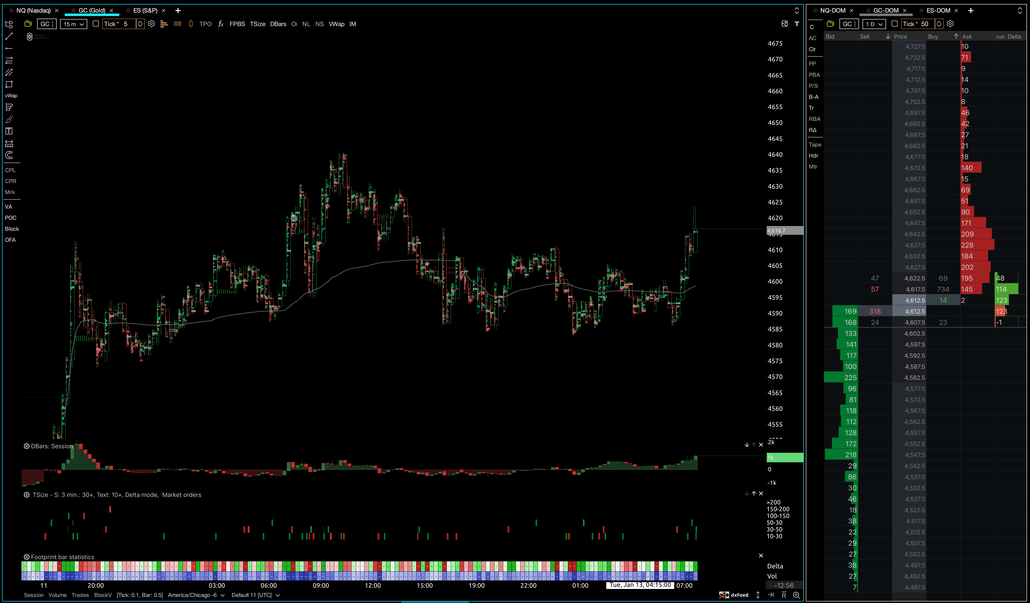
Task: Select the trend line drawing tool
Action: click(9, 36)
